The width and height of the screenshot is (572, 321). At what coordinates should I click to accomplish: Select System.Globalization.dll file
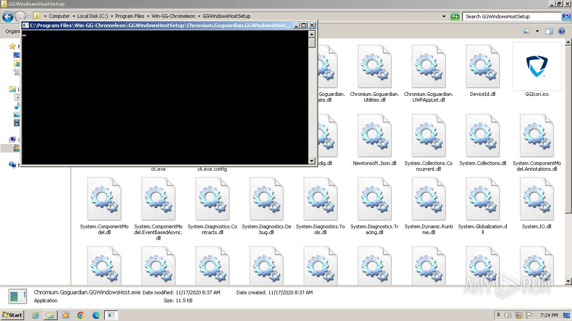point(483,206)
